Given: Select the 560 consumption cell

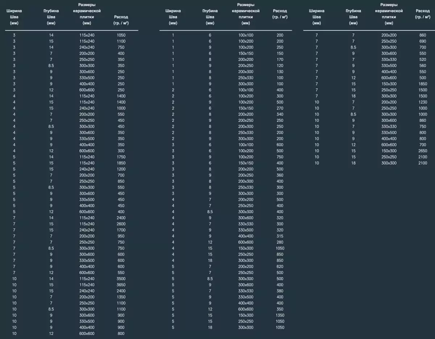Looking at the screenshot, I should tap(423, 66).
